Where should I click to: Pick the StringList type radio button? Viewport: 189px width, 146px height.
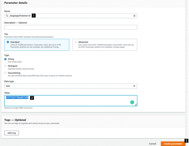(6, 66)
